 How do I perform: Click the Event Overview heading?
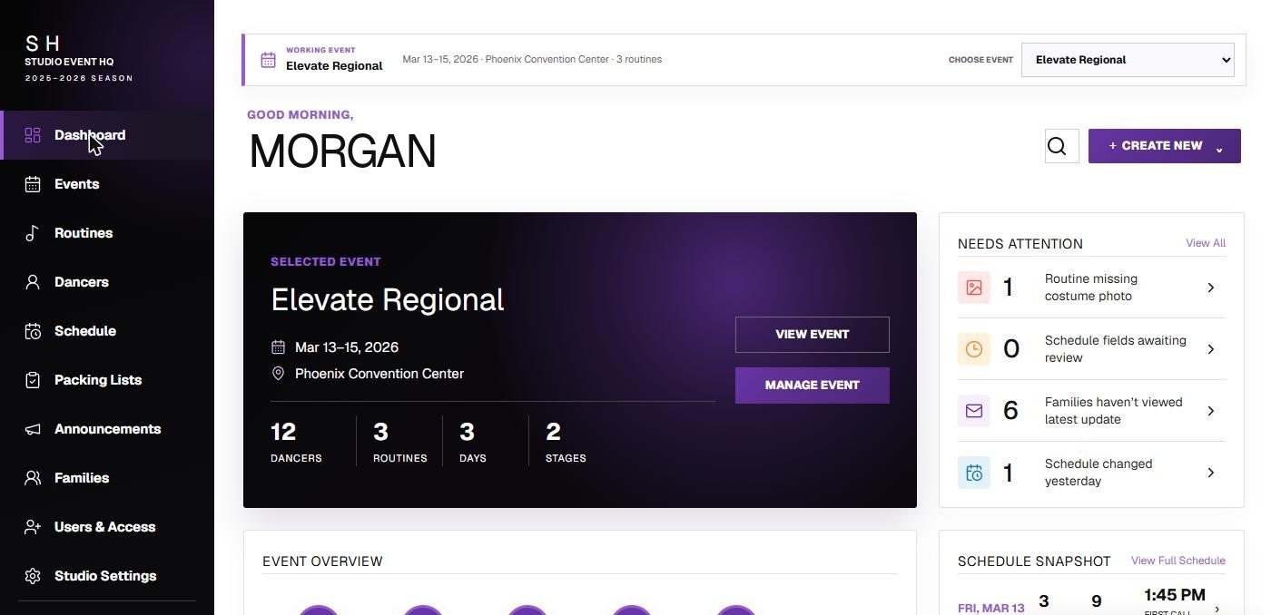click(x=322, y=561)
